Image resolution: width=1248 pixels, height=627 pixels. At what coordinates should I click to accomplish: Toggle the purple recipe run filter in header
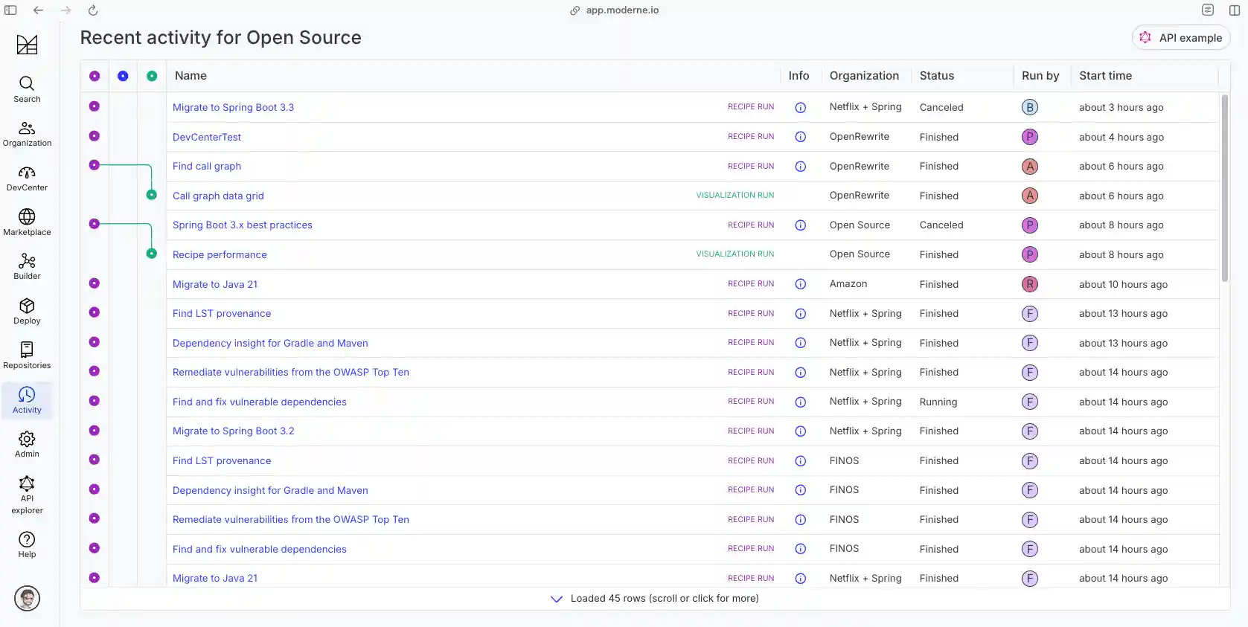point(95,76)
